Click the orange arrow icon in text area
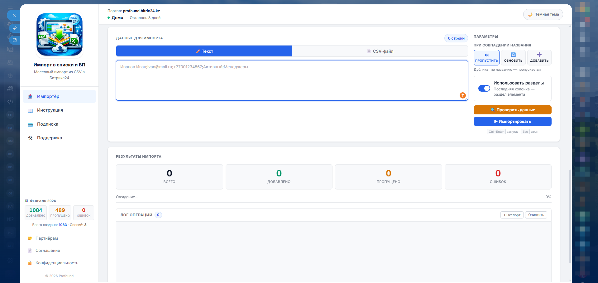This screenshot has width=598, height=283. 462,95
